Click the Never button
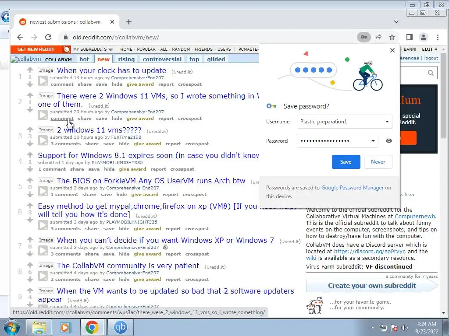 [x=378, y=162]
